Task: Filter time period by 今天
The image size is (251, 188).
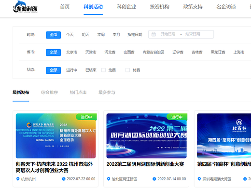Action: pyautogui.click(x=70, y=35)
